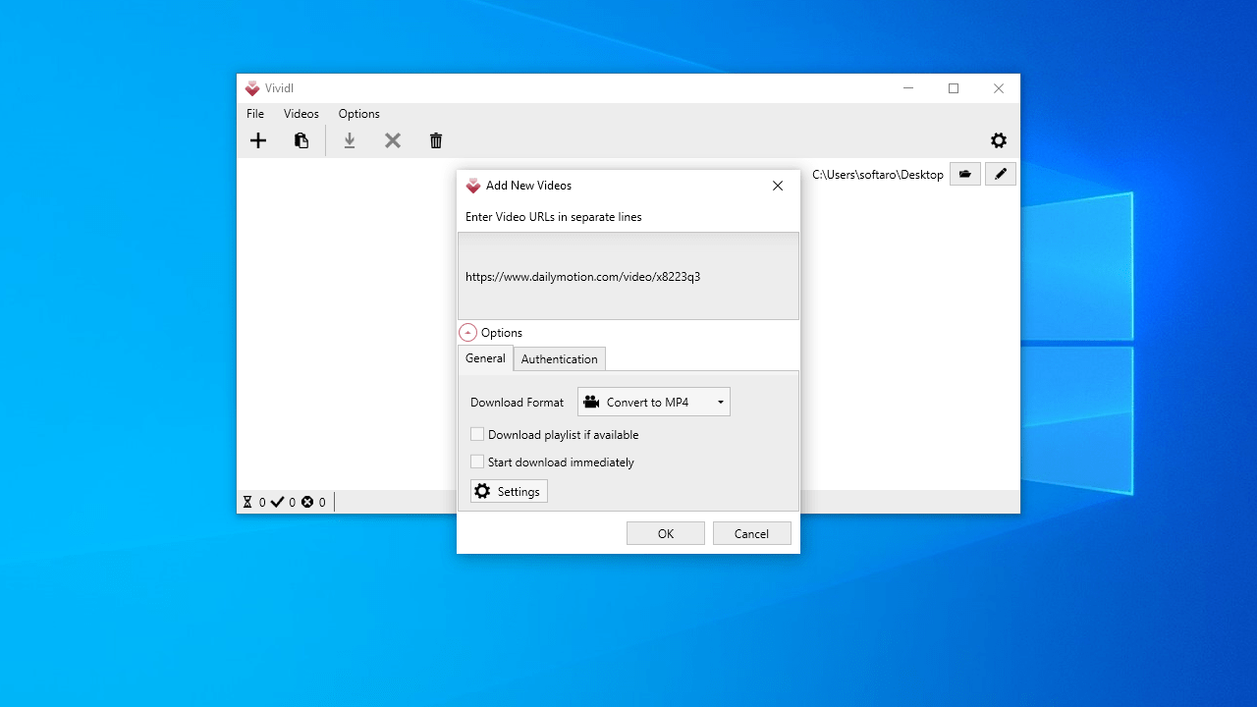Click Enter Video URLs in separate lines label
1257x707 pixels.
point(554,217)
